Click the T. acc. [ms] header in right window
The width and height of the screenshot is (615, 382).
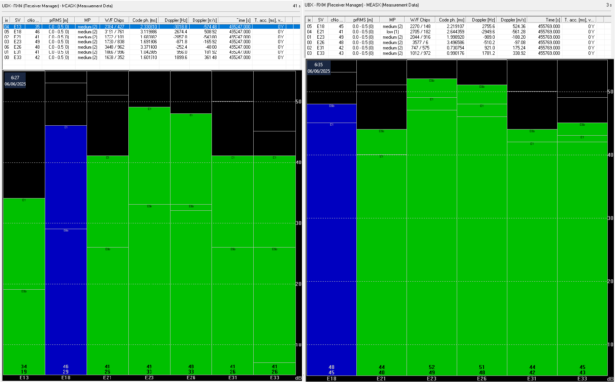pos(579,20)
